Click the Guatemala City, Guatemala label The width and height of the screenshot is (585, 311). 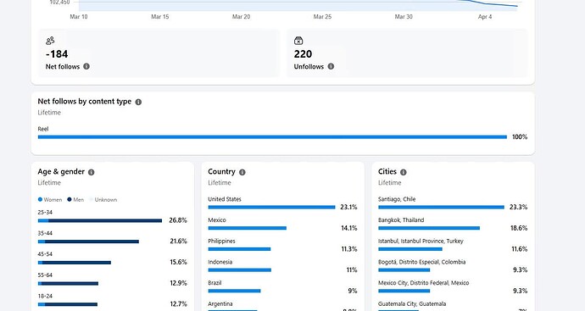click(x=412, y=304)
